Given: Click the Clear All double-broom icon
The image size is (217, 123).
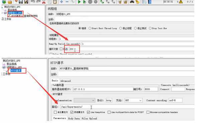Looking at the screenshot, I should 125,2.
